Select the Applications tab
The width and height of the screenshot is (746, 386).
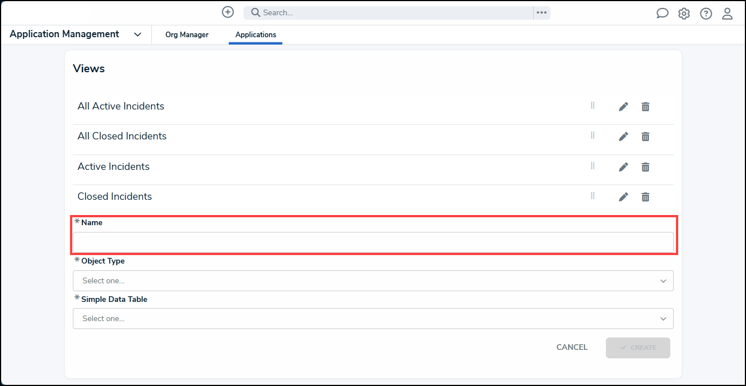[x=256, y=34]
